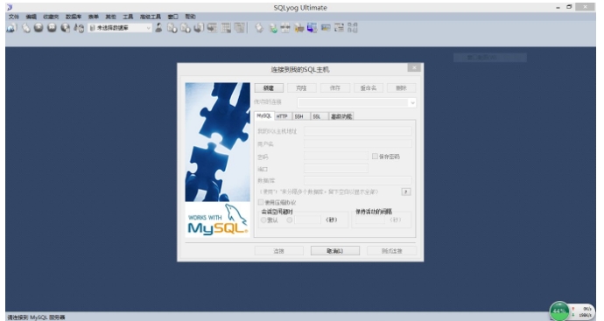Open the 文件 menu
The height and width of the screenshot is (321, 604).
pyautogui.click(x=14, y=17)
